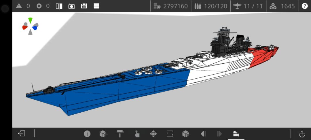Select the remove part cube tool

(186, 134)
